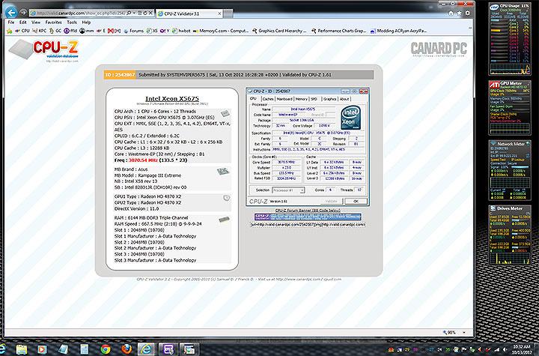This screenshot has width=539, height=356.
Task: Click the Home icon in Internet Explorer
Action: pyautogui.click(x=451, y=13)
